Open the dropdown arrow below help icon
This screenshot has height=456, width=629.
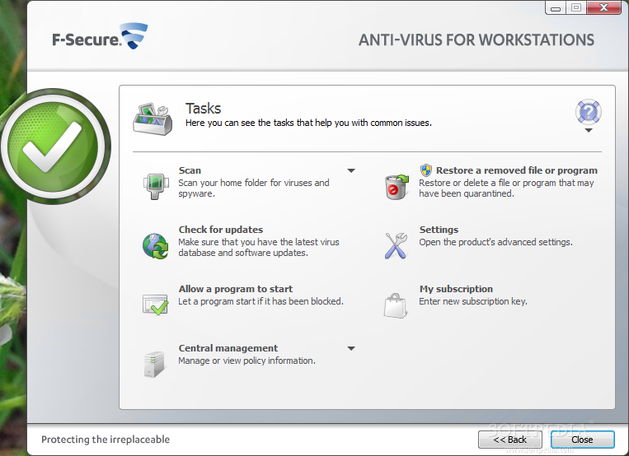pos(589,131)
